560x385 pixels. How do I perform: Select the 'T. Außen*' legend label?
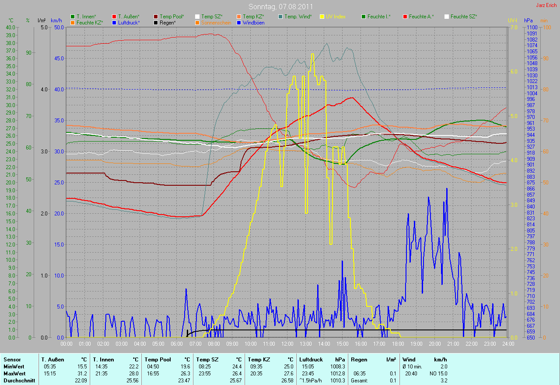pos(129,17)
